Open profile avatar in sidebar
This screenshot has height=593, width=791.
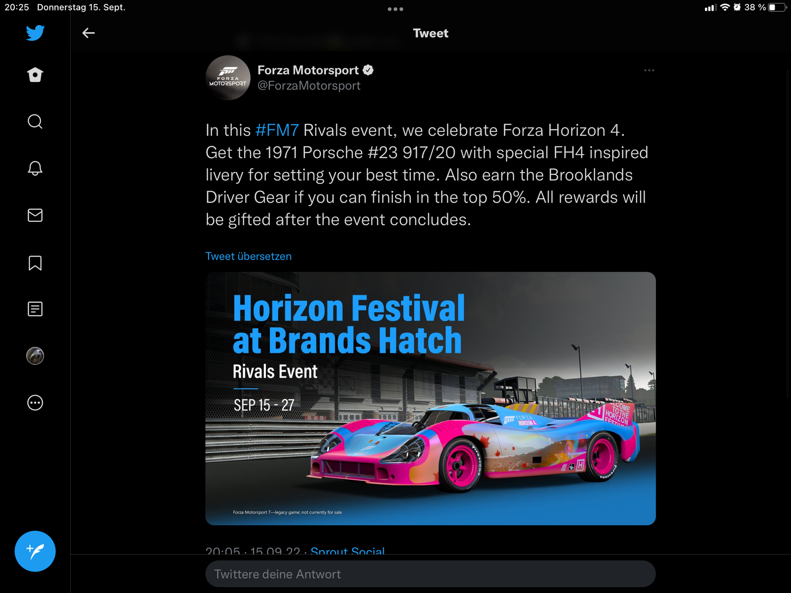[x=35, y=356]
